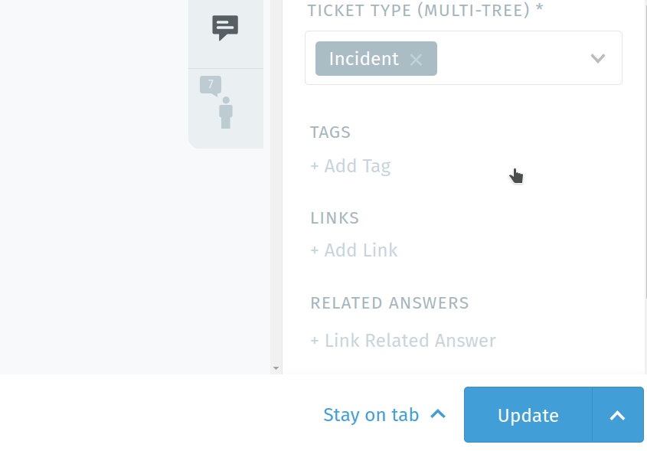Remove the Incident tag via its X
647x451 pixels.
tap(416, 60)
